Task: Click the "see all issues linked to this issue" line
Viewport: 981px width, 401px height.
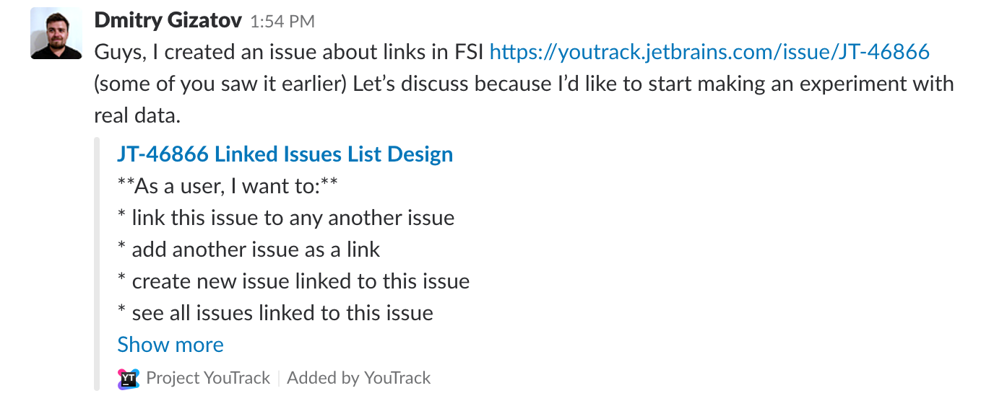Action: pyautogui.click(x=275, y=313)
